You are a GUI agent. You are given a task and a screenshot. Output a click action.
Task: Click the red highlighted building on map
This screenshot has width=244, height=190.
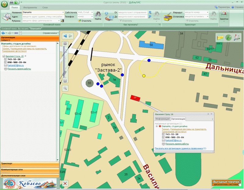coord(135,98)
